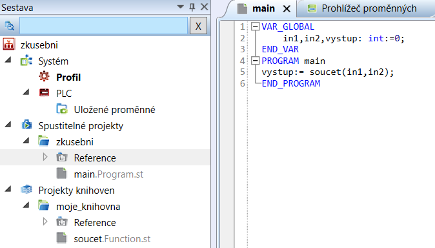Click the moje_knihovna folder icon

[x=43, y=205]
